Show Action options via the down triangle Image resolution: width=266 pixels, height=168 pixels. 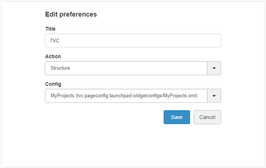click(x=214, y=68)
